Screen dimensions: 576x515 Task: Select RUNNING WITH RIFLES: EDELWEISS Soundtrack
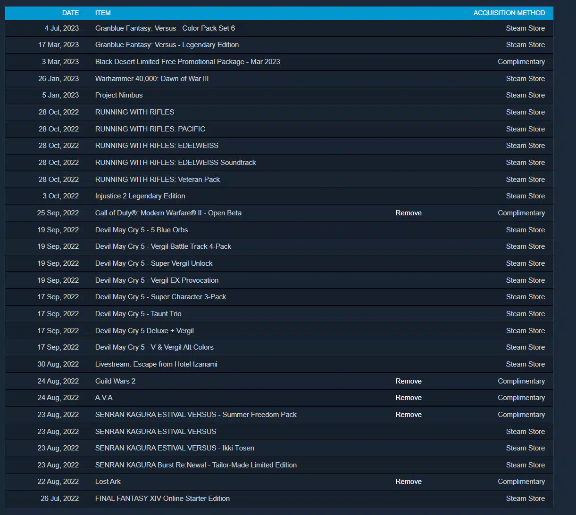click(175, 163)
